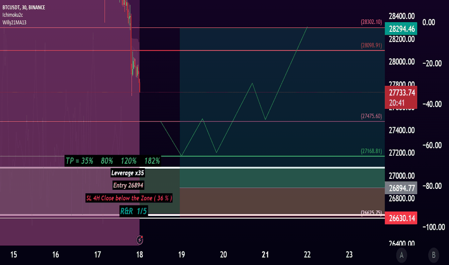
Task: Select the Leverage x35 annotation
Action: [128, 173]
